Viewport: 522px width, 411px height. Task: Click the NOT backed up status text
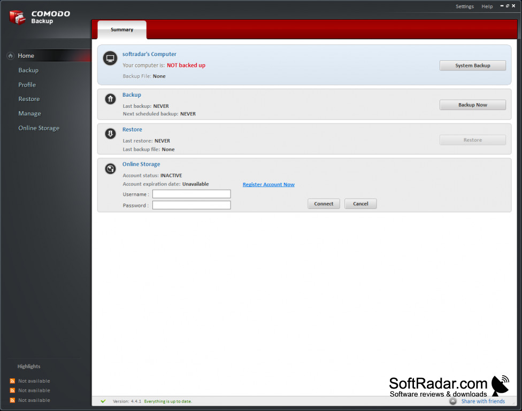(186, 65)
